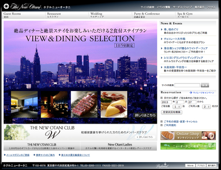Image resolution: width=221 pixels, height=170 pixels.
Task: Open the omelet breakfast thumbnail
Action: pos(114,104)
